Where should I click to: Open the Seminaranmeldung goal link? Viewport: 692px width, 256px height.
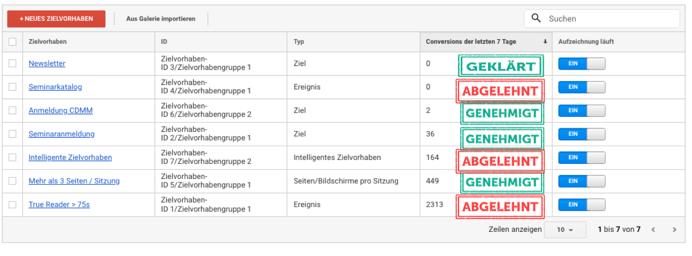(x=62, y=134)
